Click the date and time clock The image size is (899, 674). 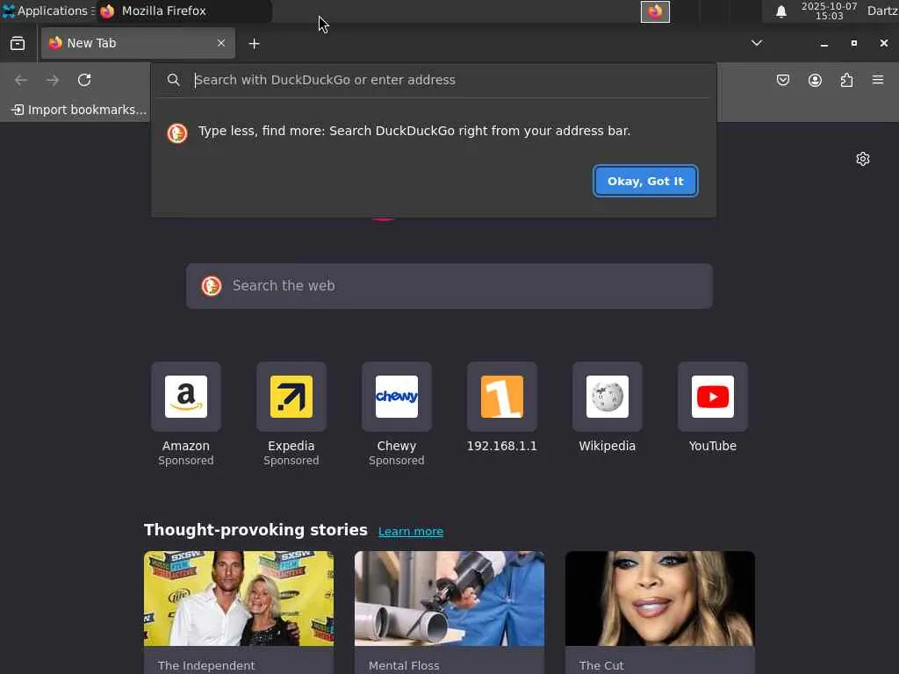coord(829,11)
